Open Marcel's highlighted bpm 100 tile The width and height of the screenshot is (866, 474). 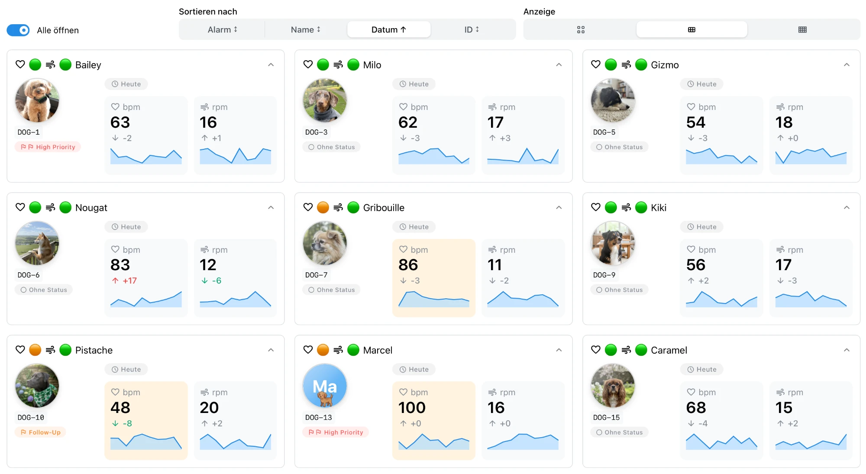click(x=434, y=420)
